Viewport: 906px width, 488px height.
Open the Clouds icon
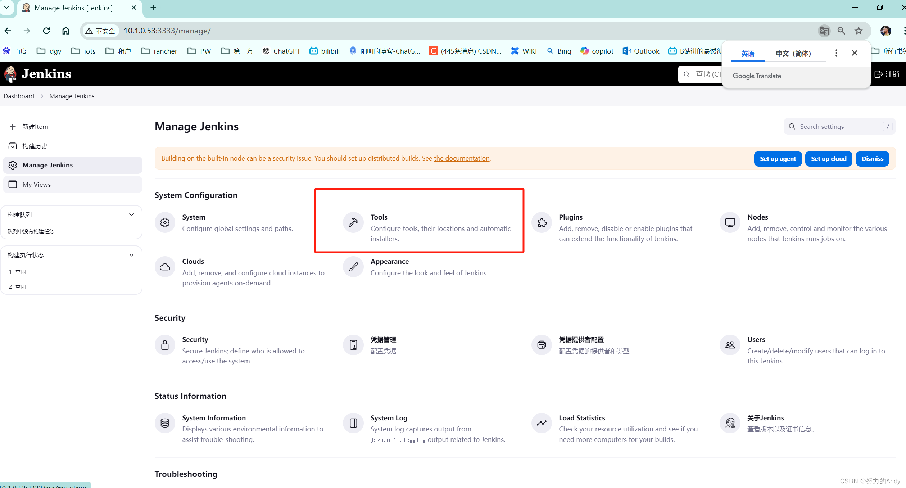click(165, 267)
